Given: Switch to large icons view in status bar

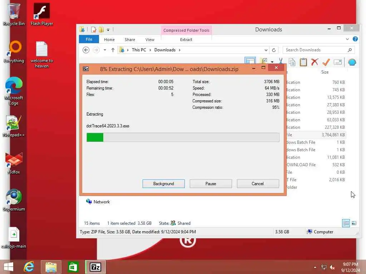Looking at the screenshot, I should [x=354, y=223].
